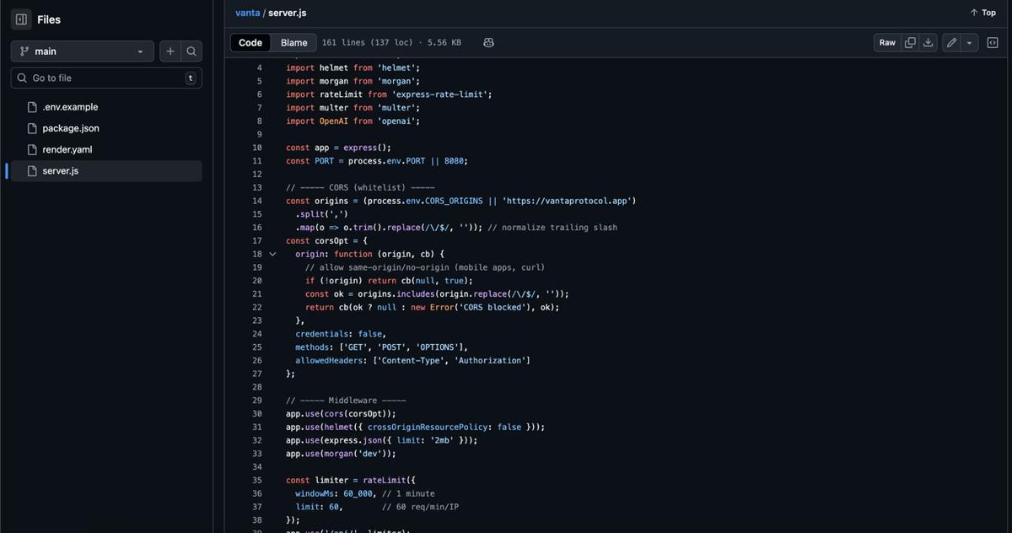Collapse the origin function at line 18
Viewport: 1012px width, 533px height.
(x=272, y=254)
